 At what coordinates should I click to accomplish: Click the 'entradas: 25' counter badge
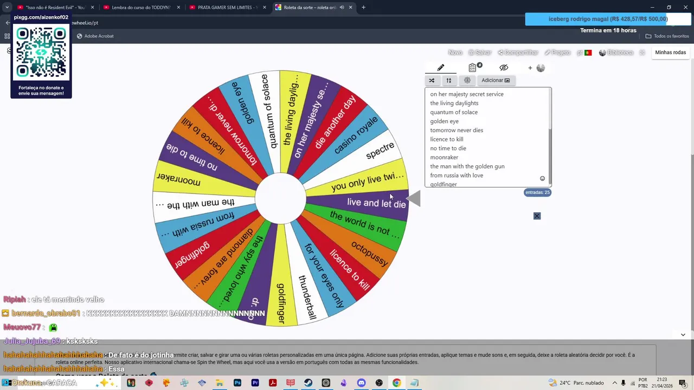pyautogui.click(x=537, y=192)
